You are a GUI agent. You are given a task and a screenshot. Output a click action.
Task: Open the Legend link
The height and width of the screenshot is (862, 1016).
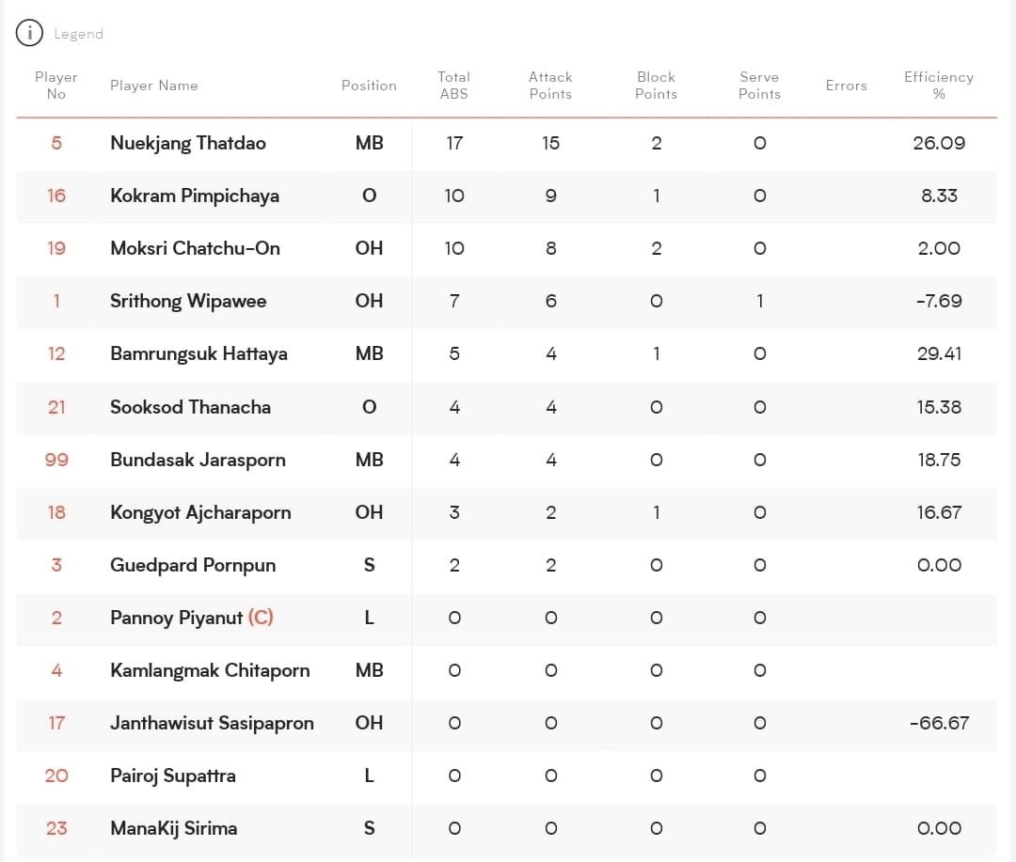pos(78,34)
